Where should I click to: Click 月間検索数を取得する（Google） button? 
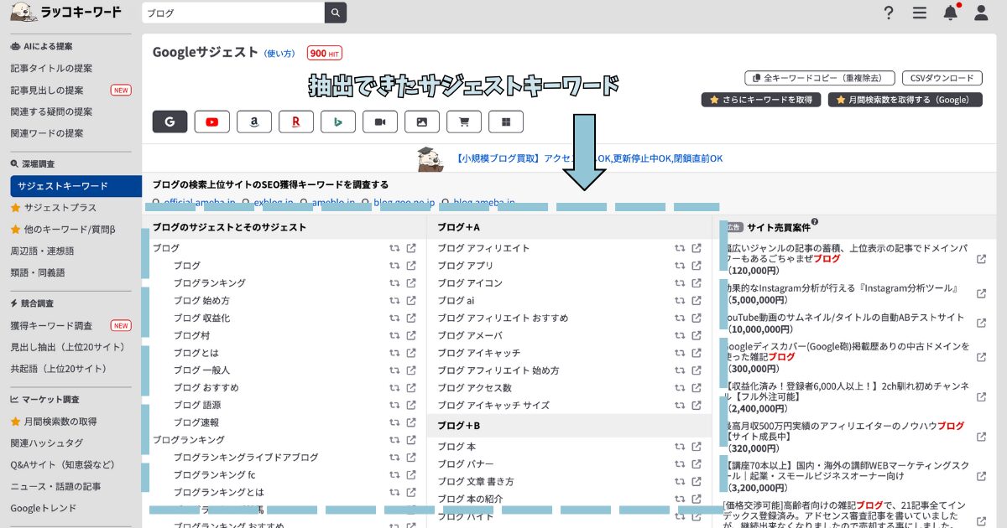coord(905,99)
